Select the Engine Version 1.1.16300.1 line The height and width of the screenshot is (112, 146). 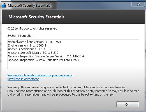[27, 45]
